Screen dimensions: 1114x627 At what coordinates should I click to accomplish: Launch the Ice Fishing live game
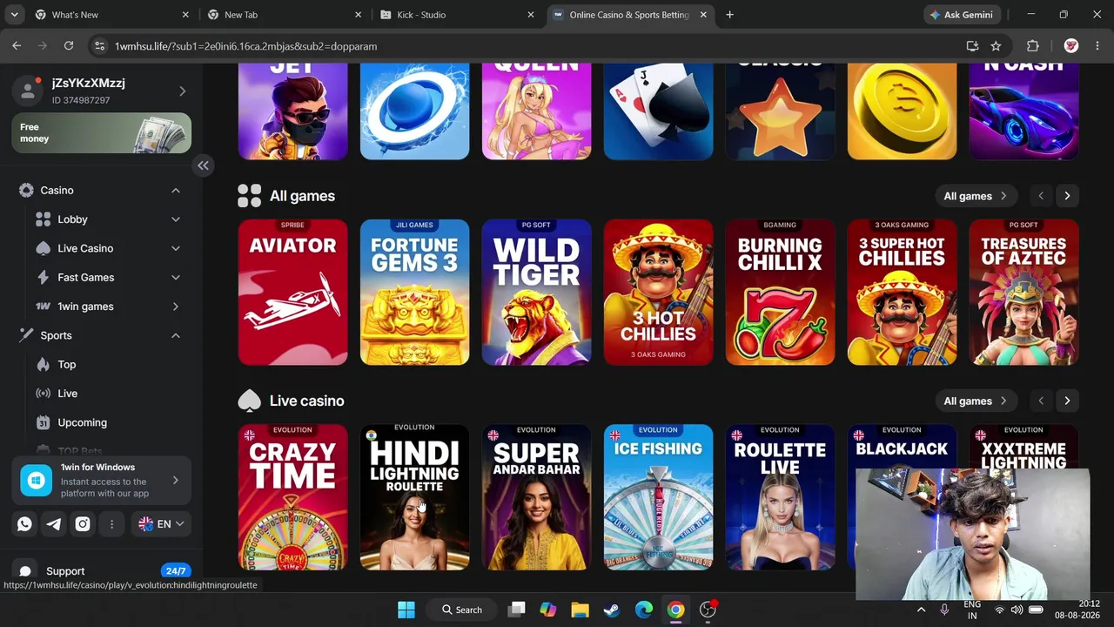pyautogui.click(x=658, y=497)
